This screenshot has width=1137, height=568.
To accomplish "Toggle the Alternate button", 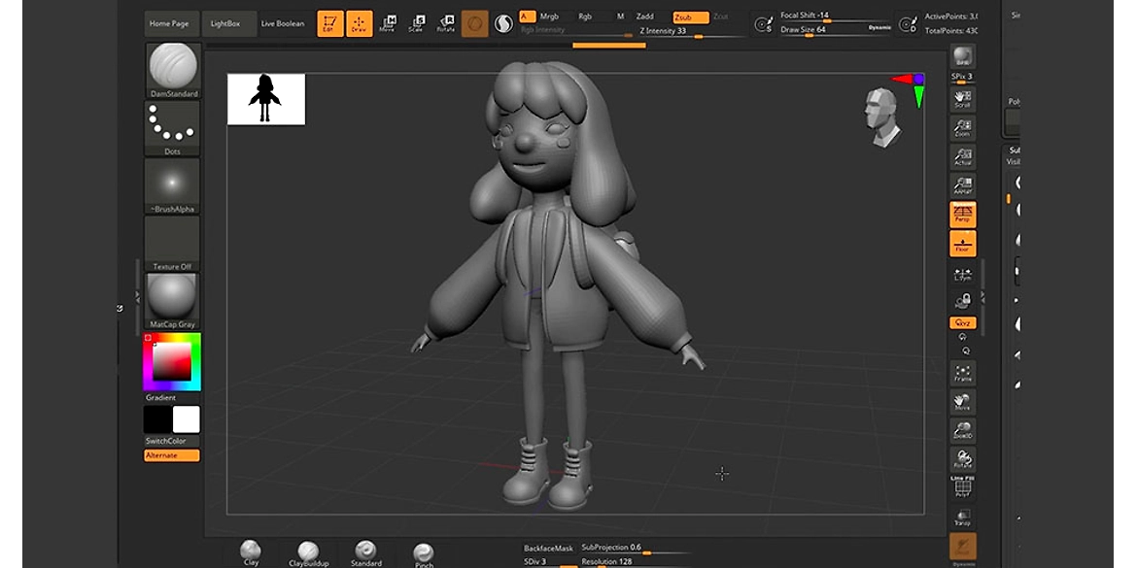I will tap(172, 455).
